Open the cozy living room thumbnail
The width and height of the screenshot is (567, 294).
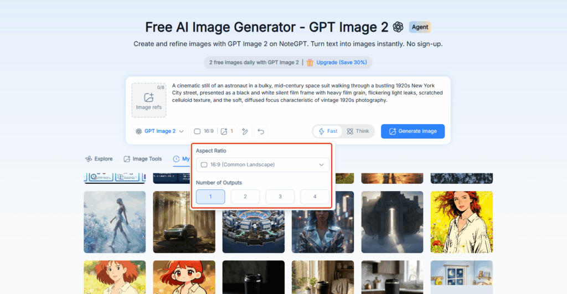[323, 277]
